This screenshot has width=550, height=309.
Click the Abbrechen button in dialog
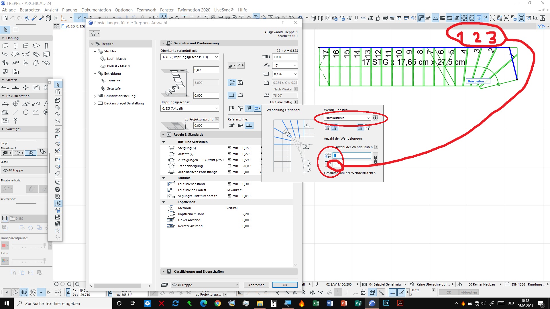point(256,285)
